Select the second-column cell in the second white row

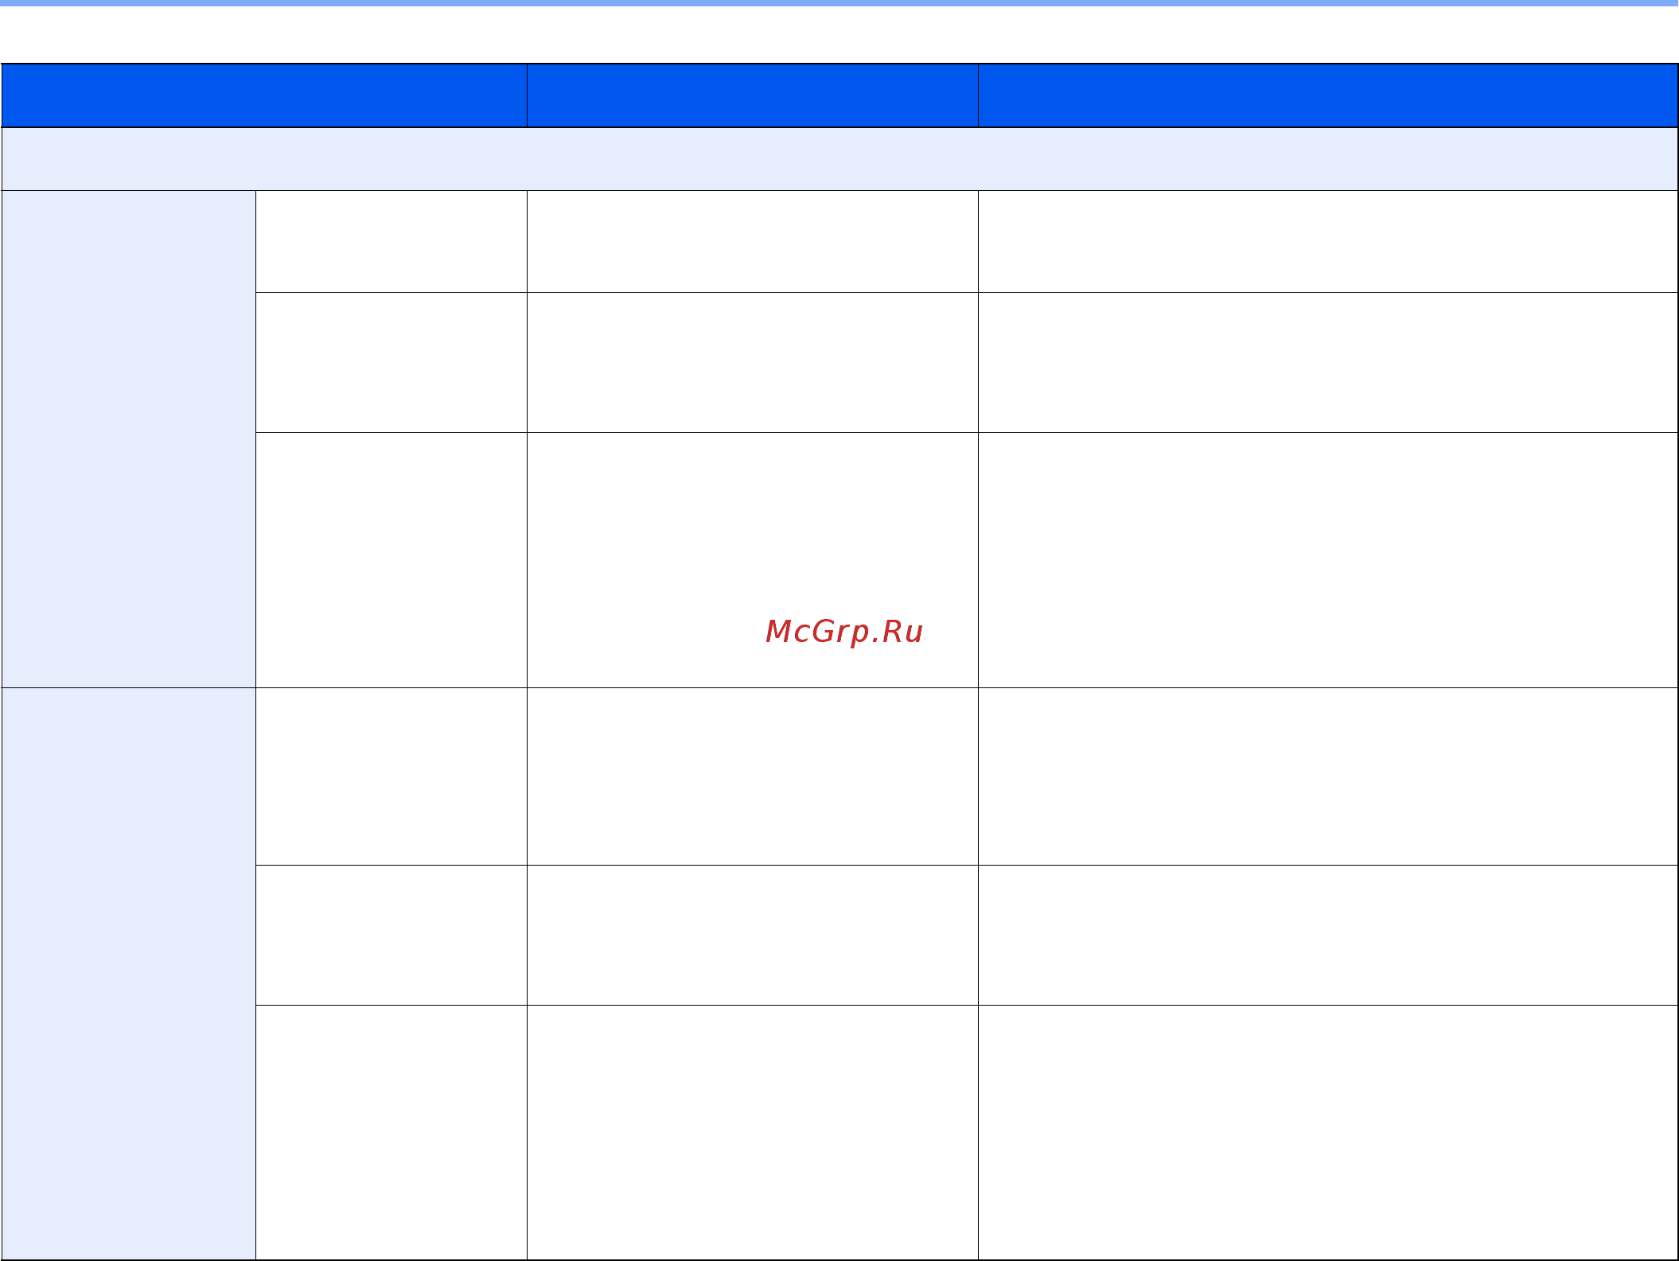(x=391, y=362)
